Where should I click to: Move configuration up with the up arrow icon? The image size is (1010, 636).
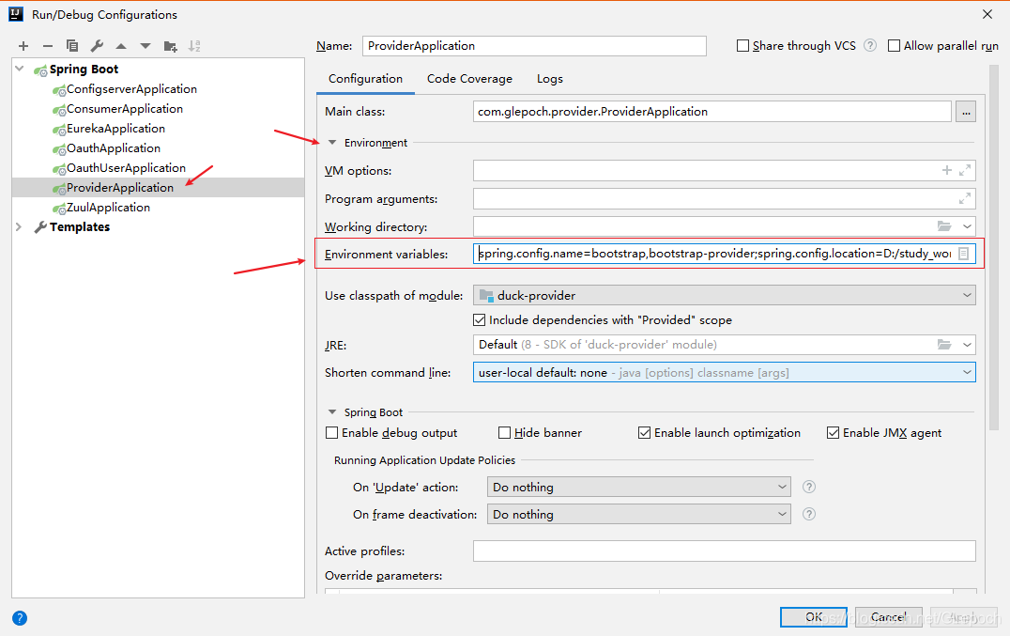tap(121, 46)
